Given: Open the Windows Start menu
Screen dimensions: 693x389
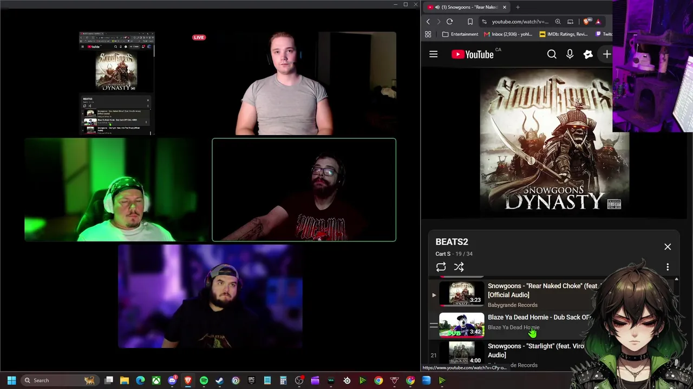Looking at the screenshot, I should tap(11, 380).
